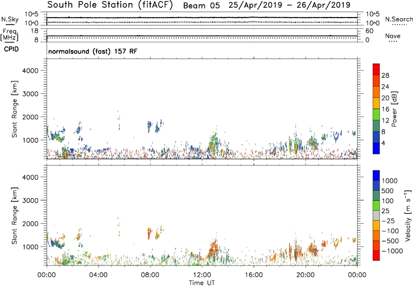This screenshot has width=413, height=286.
Task: Click the '-1000' velocity scale value
Action: (x=392, y=251)
